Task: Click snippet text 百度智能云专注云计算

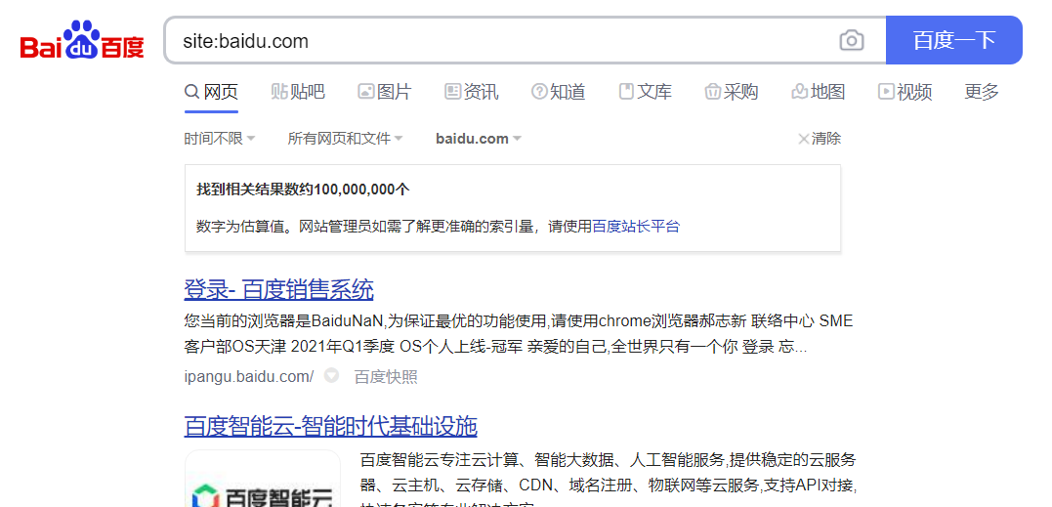Action: (x=440, y=460)
